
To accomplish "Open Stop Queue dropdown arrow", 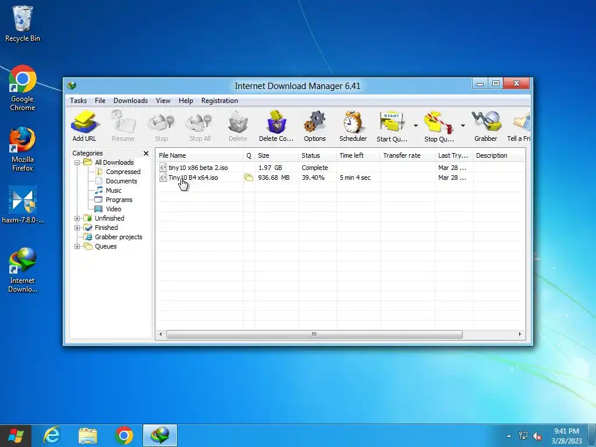I will [463, 126].
